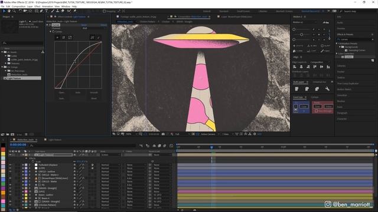Select the Brush tool
The width and height of the screenshot is (378, 212).
53,11
